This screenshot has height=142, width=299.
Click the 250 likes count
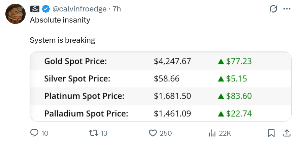165,133
